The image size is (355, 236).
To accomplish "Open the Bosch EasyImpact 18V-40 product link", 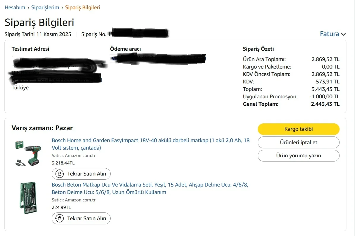I will click(150, 144).
